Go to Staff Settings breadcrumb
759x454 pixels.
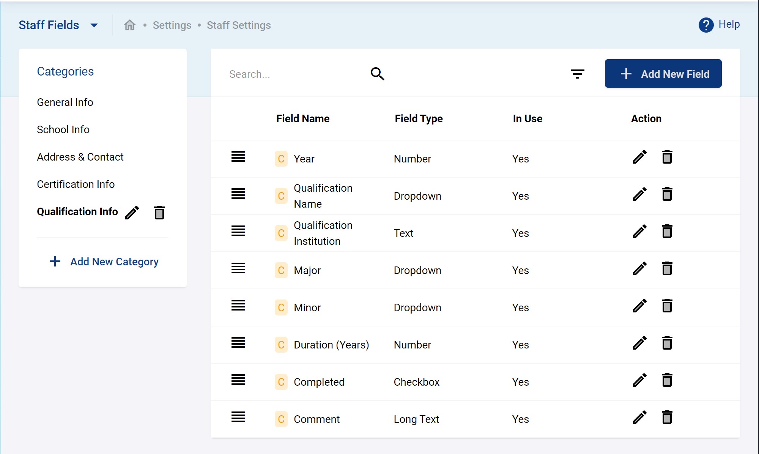[238, 25]
